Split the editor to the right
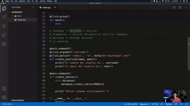The height and width of the screenshot is (106, 190). [180, 7]
